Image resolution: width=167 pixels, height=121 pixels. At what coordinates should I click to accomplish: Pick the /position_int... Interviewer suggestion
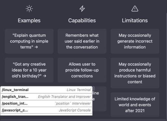(46, 103)
